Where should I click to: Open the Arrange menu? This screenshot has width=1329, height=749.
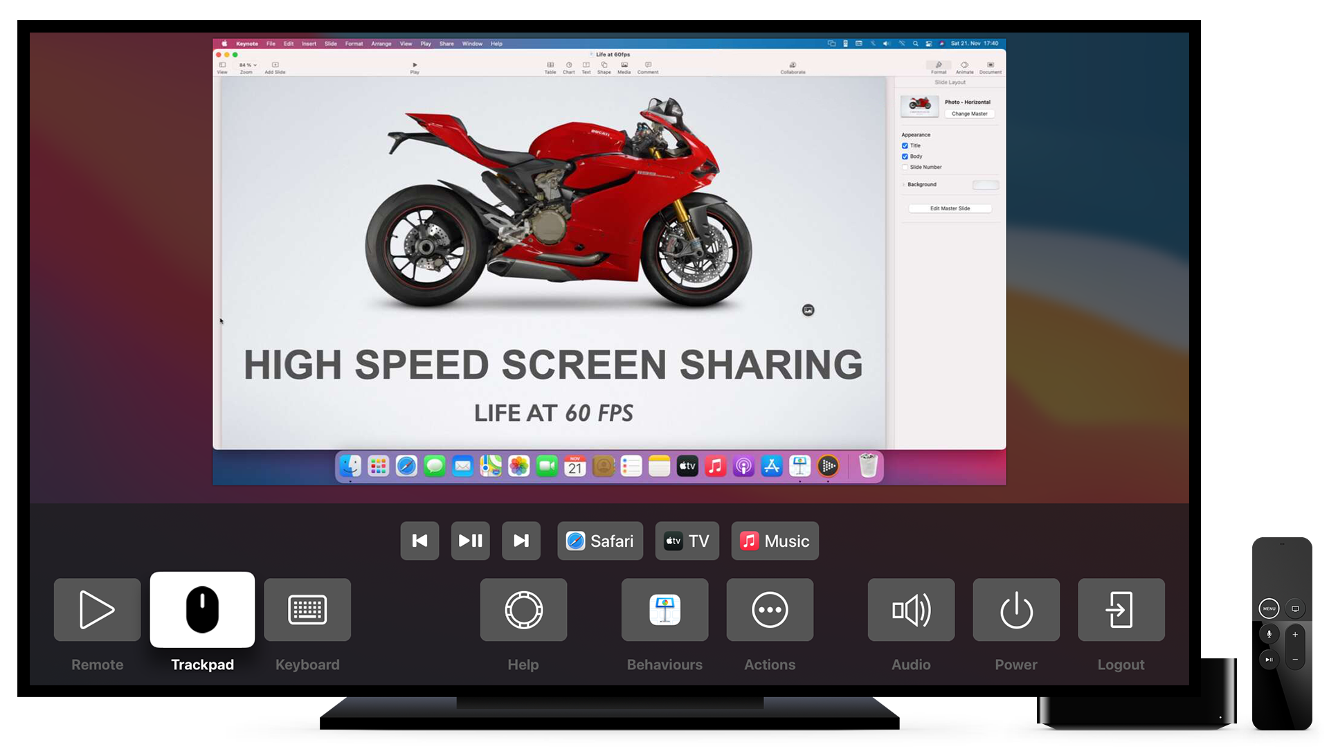tap(381, 44)
